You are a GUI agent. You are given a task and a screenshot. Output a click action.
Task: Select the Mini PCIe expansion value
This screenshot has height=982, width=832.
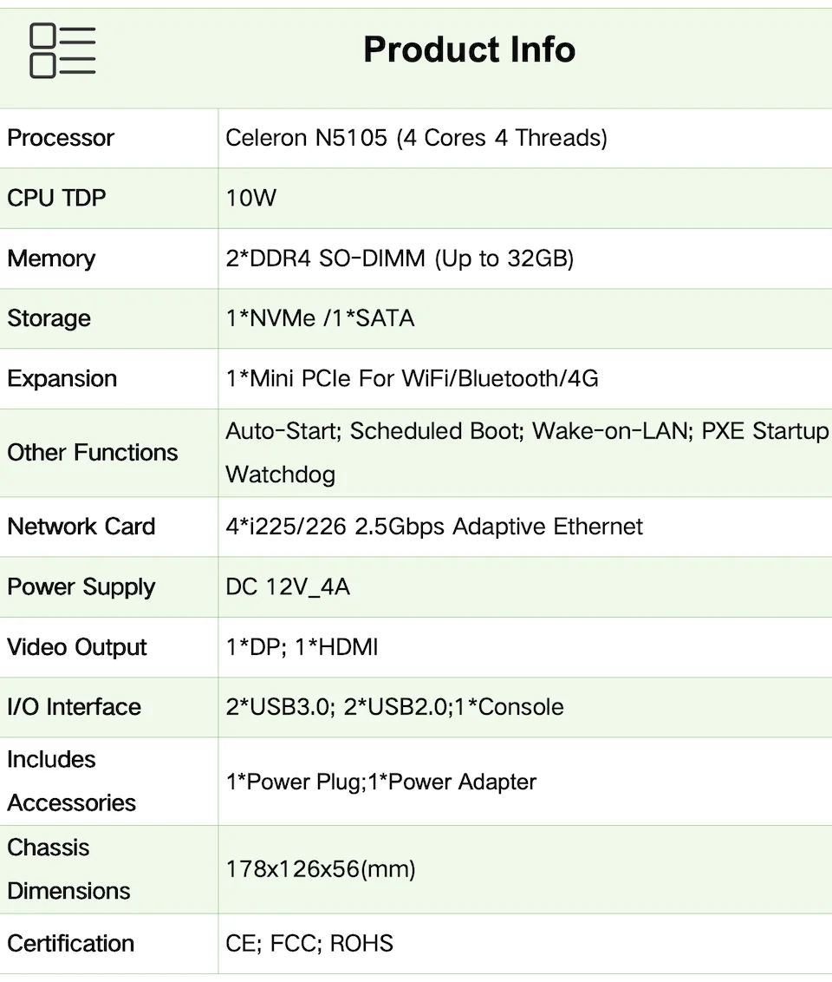[412, 378]
